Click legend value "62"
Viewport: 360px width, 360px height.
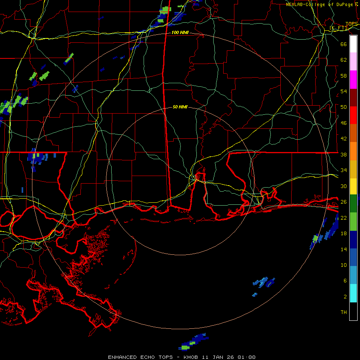click(x=344, y=60)
